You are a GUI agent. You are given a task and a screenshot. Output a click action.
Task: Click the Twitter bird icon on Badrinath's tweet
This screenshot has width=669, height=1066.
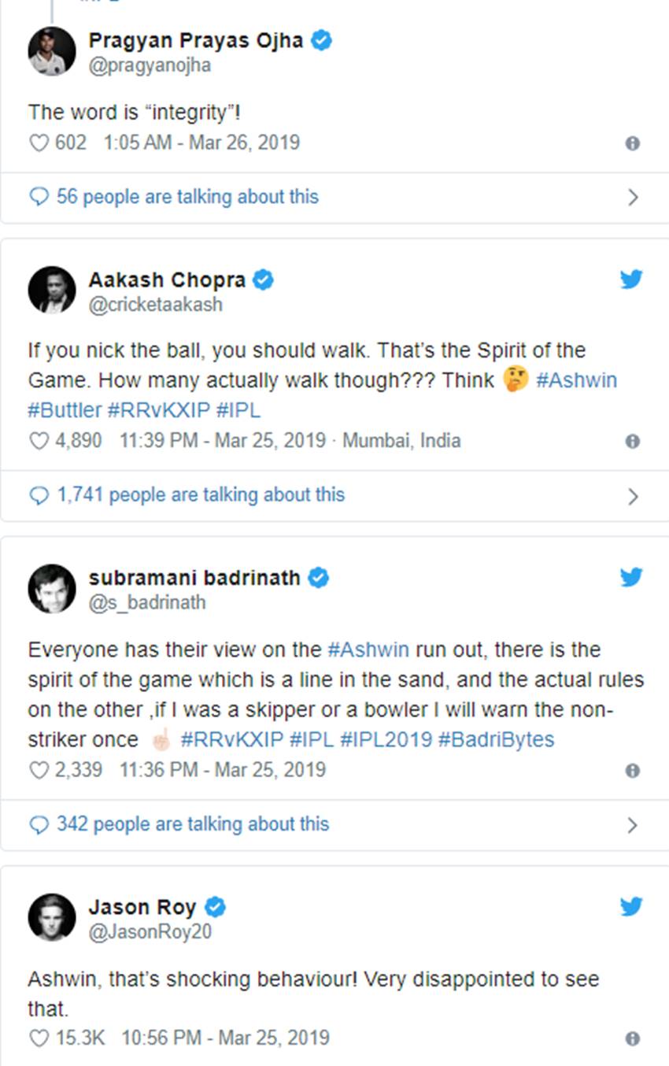[631, 578]
